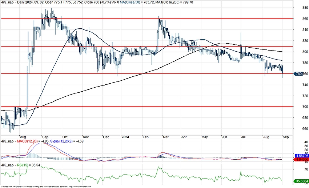Click the 40 label on MACD axis
The image size is (309, 188).
click(x=306, y=142)
